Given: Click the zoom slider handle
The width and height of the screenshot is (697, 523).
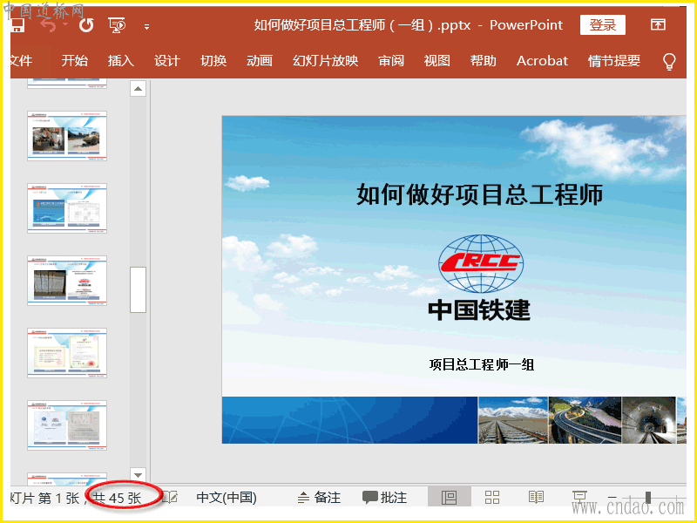Looking at the screenshot, I should click(648, 497).
